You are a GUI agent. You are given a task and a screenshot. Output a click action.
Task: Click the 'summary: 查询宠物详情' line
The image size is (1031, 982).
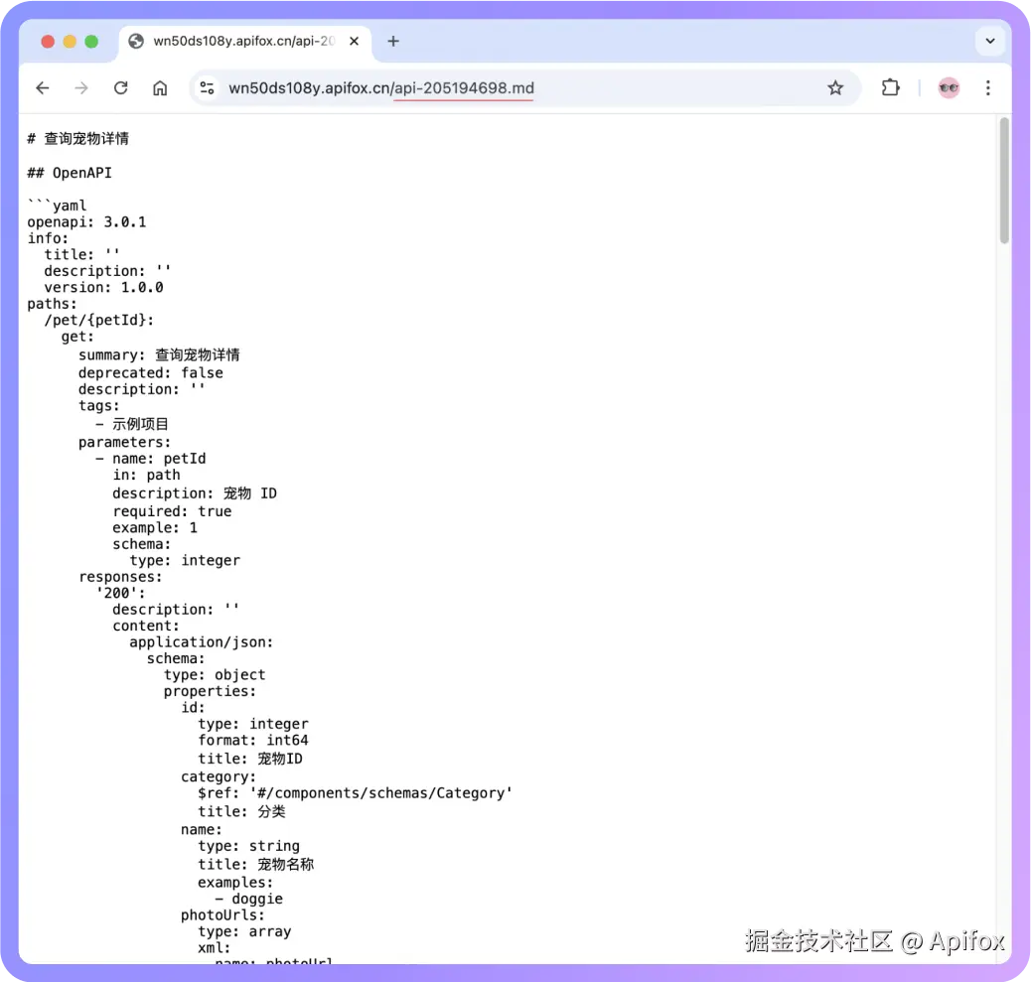pos(159,354)
